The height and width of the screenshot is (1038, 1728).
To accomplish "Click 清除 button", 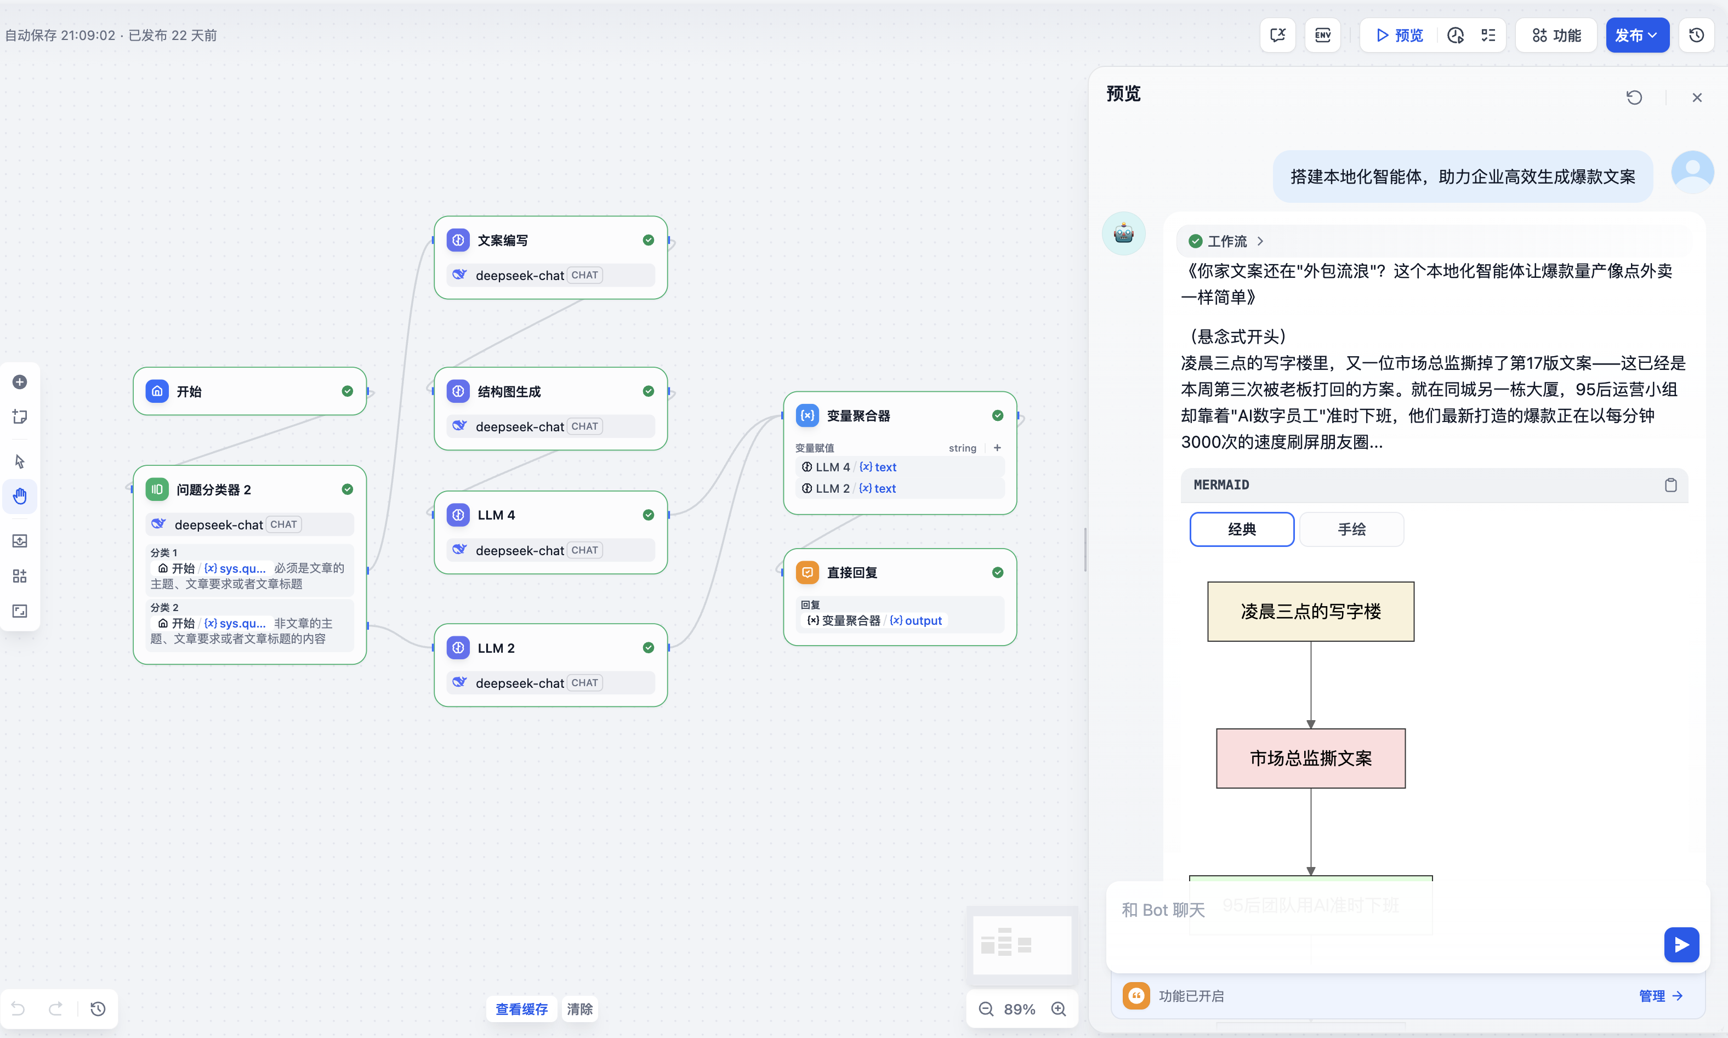I will [579, 1010].
